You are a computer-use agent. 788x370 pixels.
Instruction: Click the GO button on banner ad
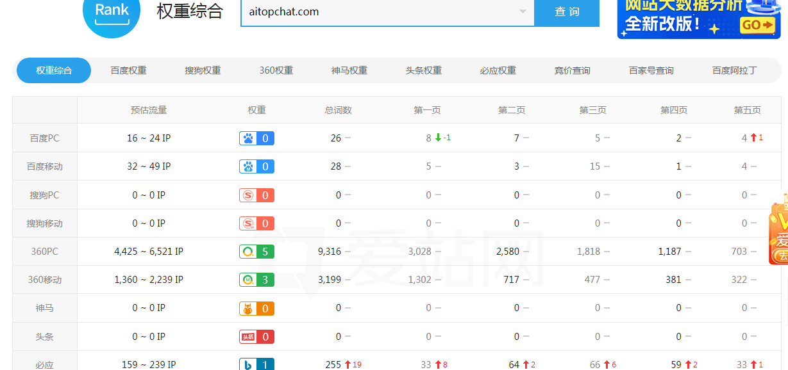[759, 25]
